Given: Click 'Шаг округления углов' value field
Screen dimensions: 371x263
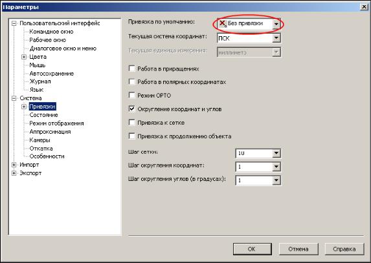Looking at the screenshot, I should coord(254,180).
